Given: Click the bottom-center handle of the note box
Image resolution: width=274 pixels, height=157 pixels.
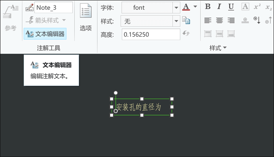Looking at the screenshot, I should click(142, 115).
